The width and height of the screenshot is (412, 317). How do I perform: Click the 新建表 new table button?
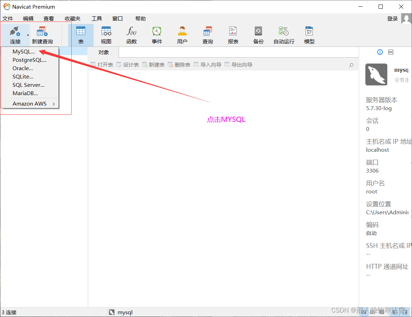(153, 65)
